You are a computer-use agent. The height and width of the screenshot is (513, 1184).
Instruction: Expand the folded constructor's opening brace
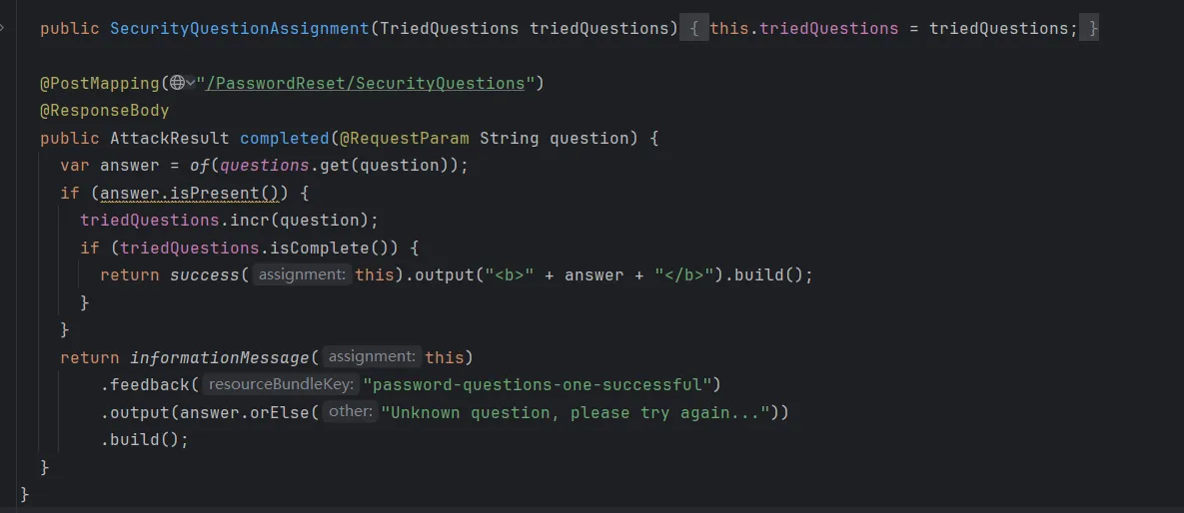pos(694,29)
